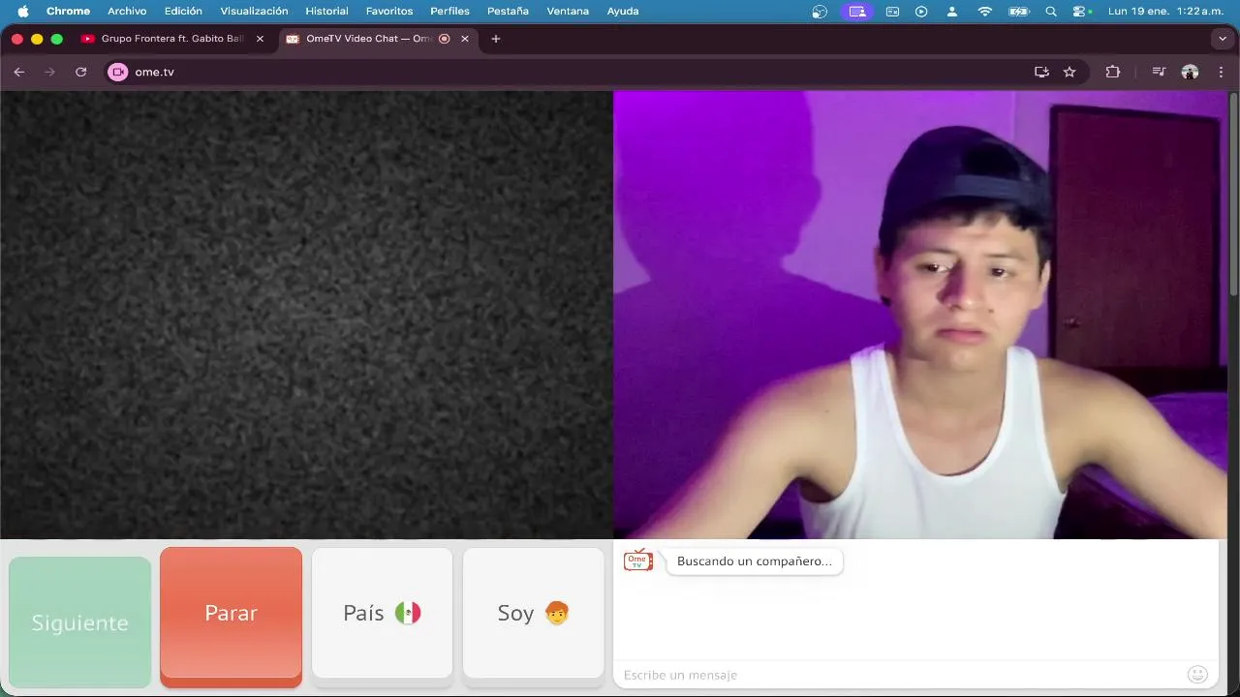Viewport: 1240px width, 697px height.
Task: Click the play circle menu bar icon
Action: click(921, 11)
